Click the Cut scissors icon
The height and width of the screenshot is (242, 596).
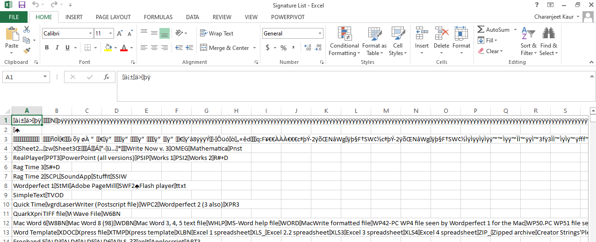pyautogui.click(x=27, y=29)
